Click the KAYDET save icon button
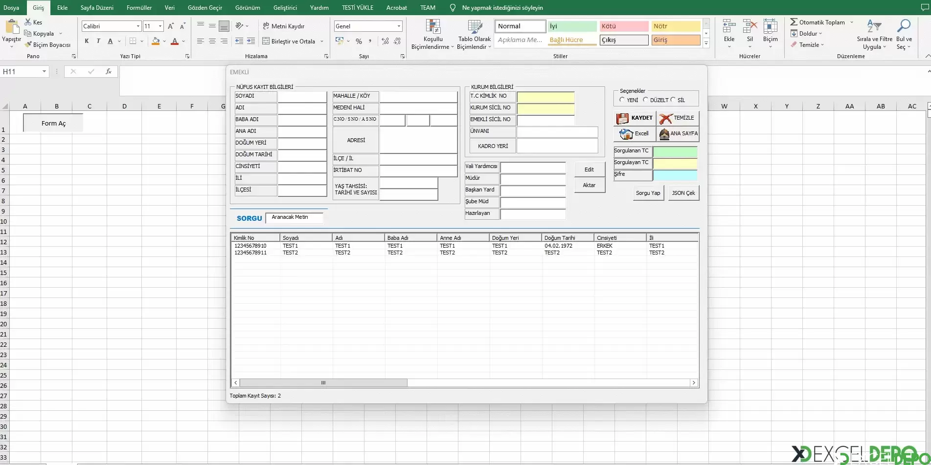This screenshot has height=465, width=931. [x=635, y=118]
